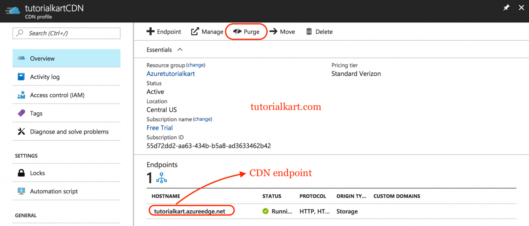Open Automation script

click(67, 191)
